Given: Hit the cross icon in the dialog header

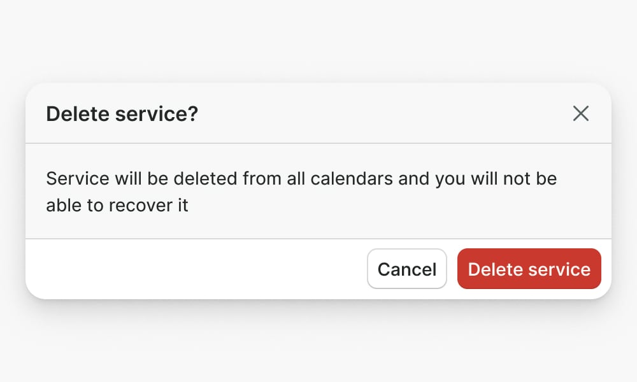Looking at the screenshot, I should click(x=580, y=114).
